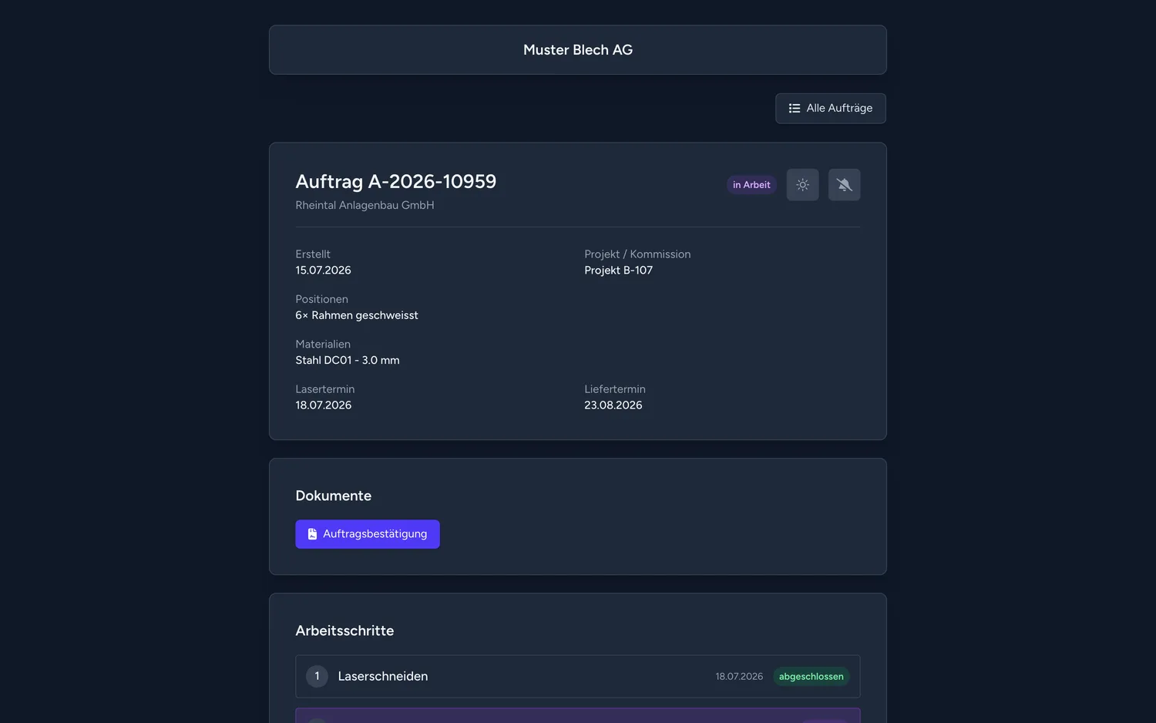
Task: Click the PDF file icon on Auftragsbestätigung
Action: 312,534
